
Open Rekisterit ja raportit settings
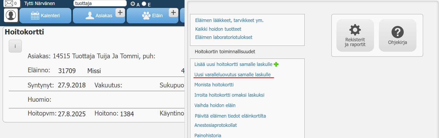point(355,35)
